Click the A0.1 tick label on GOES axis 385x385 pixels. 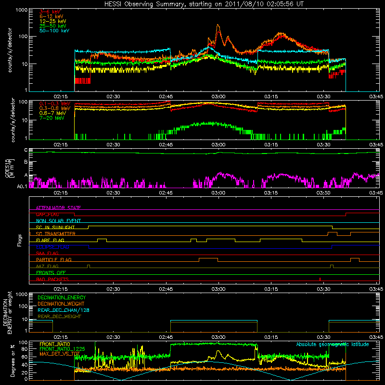(22, 187)
